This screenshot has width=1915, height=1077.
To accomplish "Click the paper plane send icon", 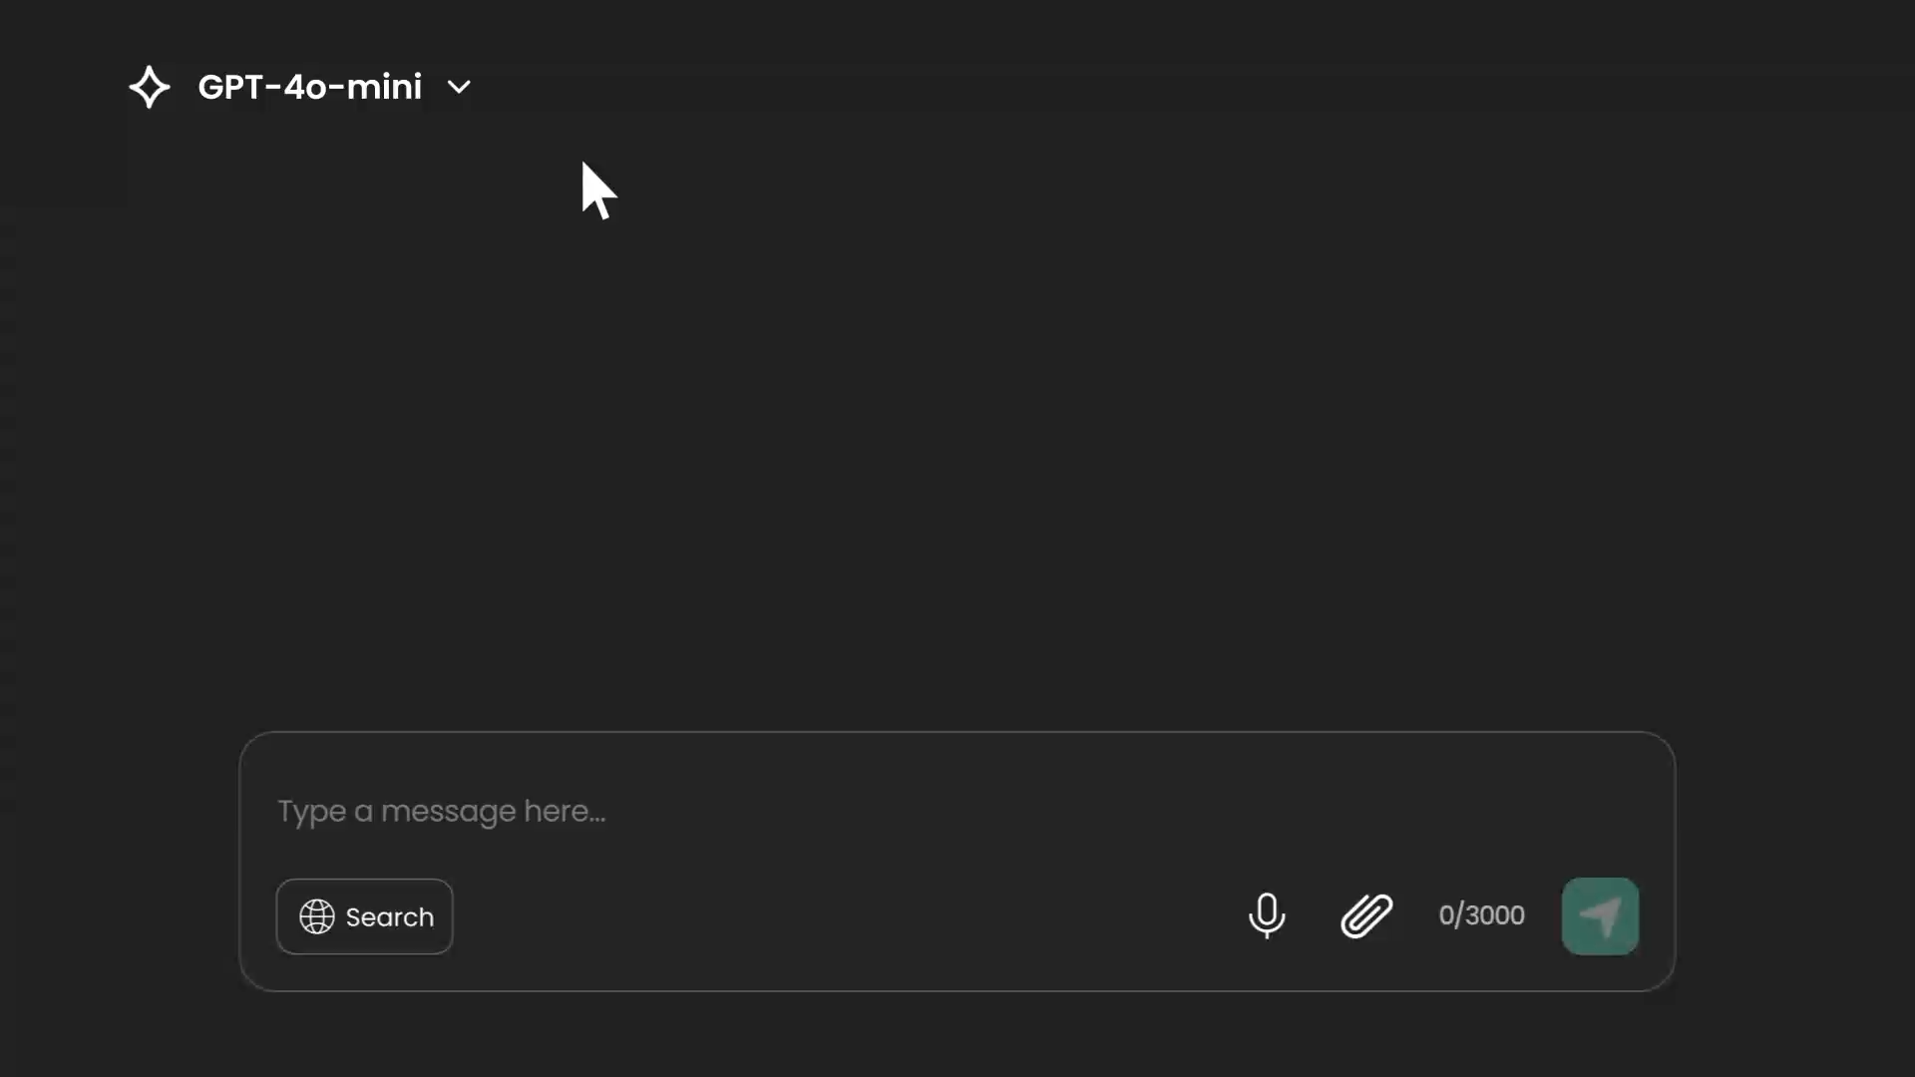I will tap(1601, 916).
